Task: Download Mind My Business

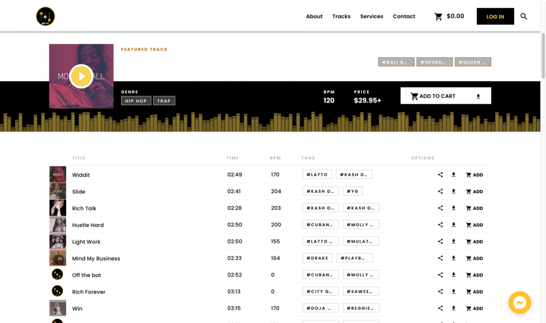Action: tap(454, 258)
